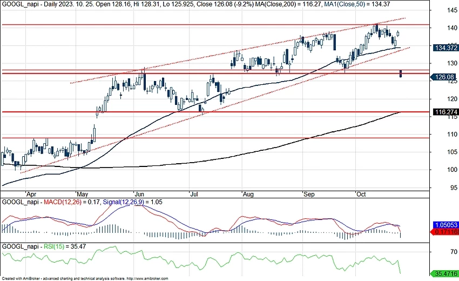Click the Jun month label on time axis
Viewport: 459px width, 281px height.
tap(139, 194)
